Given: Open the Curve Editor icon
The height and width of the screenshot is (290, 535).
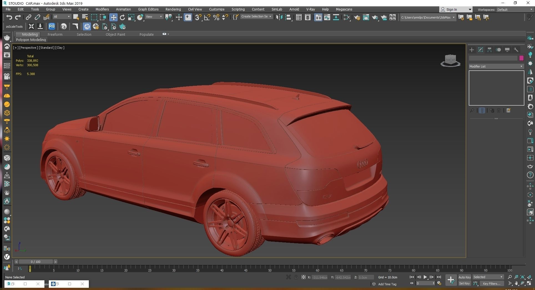Looking at the screenshot, I should click(327, 17).
